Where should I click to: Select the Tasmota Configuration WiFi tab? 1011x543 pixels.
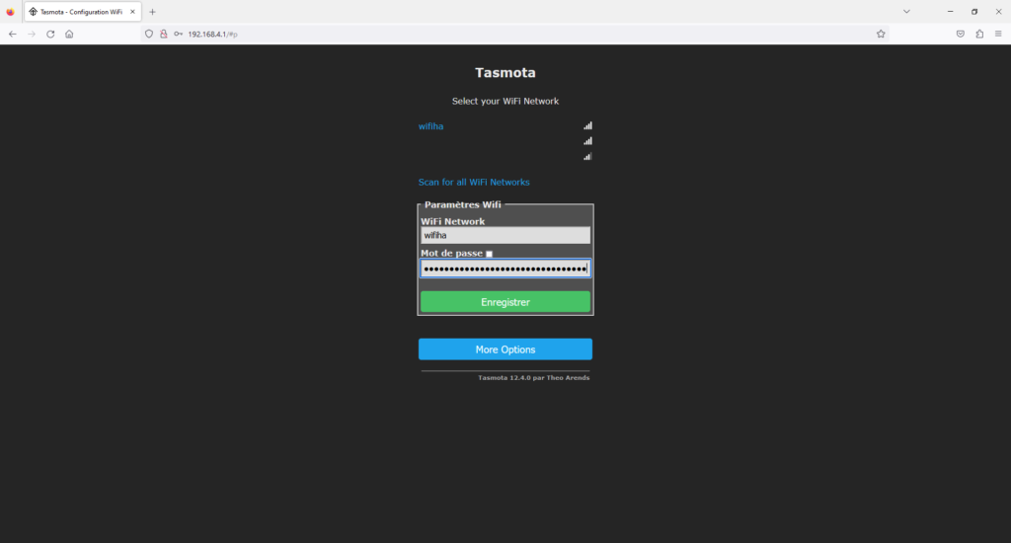tap(83, 12)
